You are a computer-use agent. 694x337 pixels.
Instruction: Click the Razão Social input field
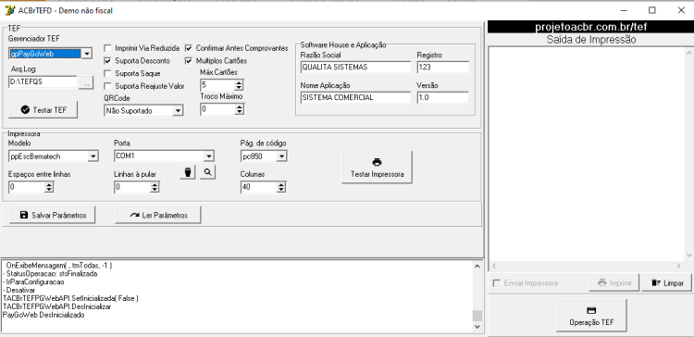pos(355,68)
